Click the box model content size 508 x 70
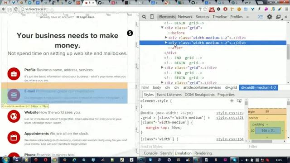The image size is (290, 163). pos(268,131)
